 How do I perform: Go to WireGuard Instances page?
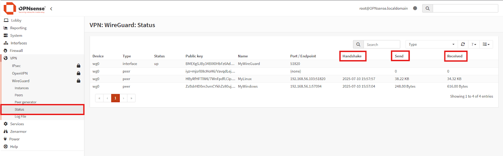pos(22,88)
